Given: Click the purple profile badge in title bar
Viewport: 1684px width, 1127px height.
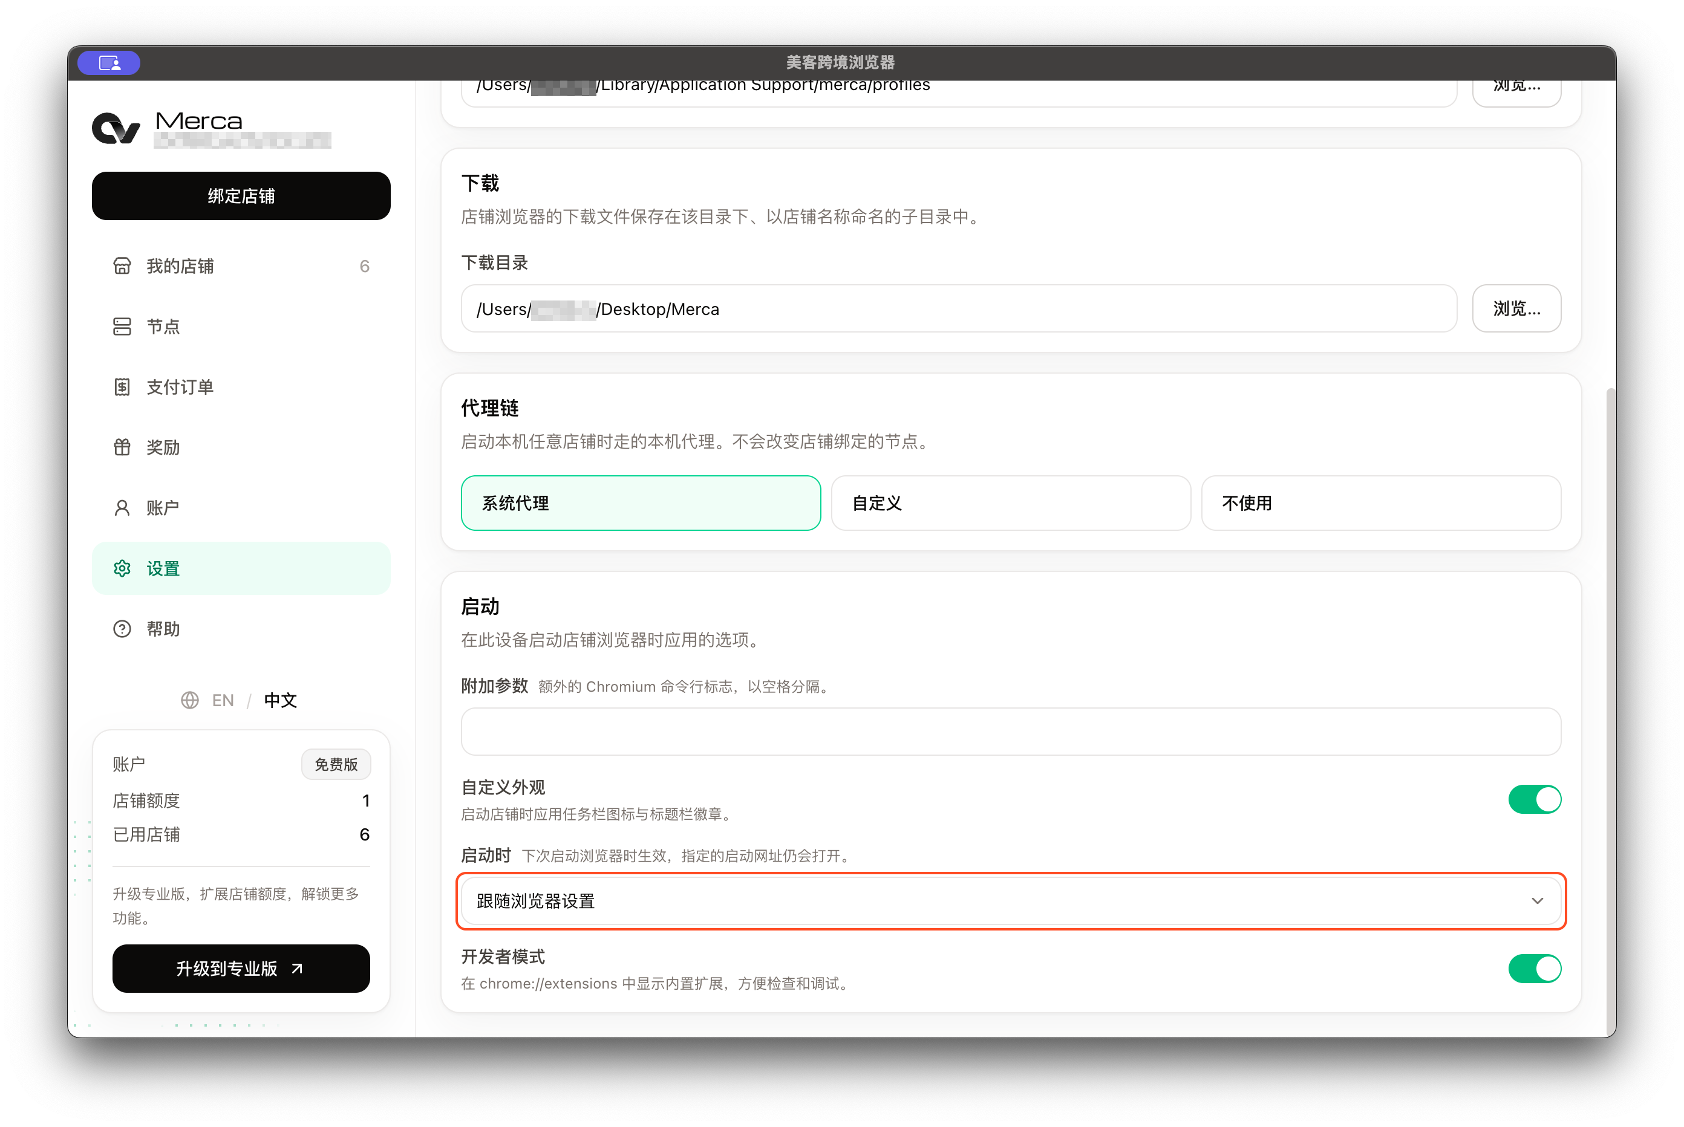Looking at the screenshot, I should 108,63.
